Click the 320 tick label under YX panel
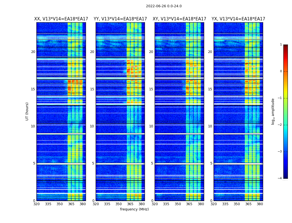The image size is (292, 223). 214,204
